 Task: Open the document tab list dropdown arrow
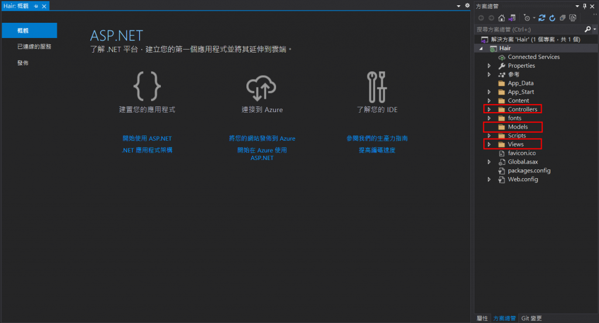coord(459,6)
